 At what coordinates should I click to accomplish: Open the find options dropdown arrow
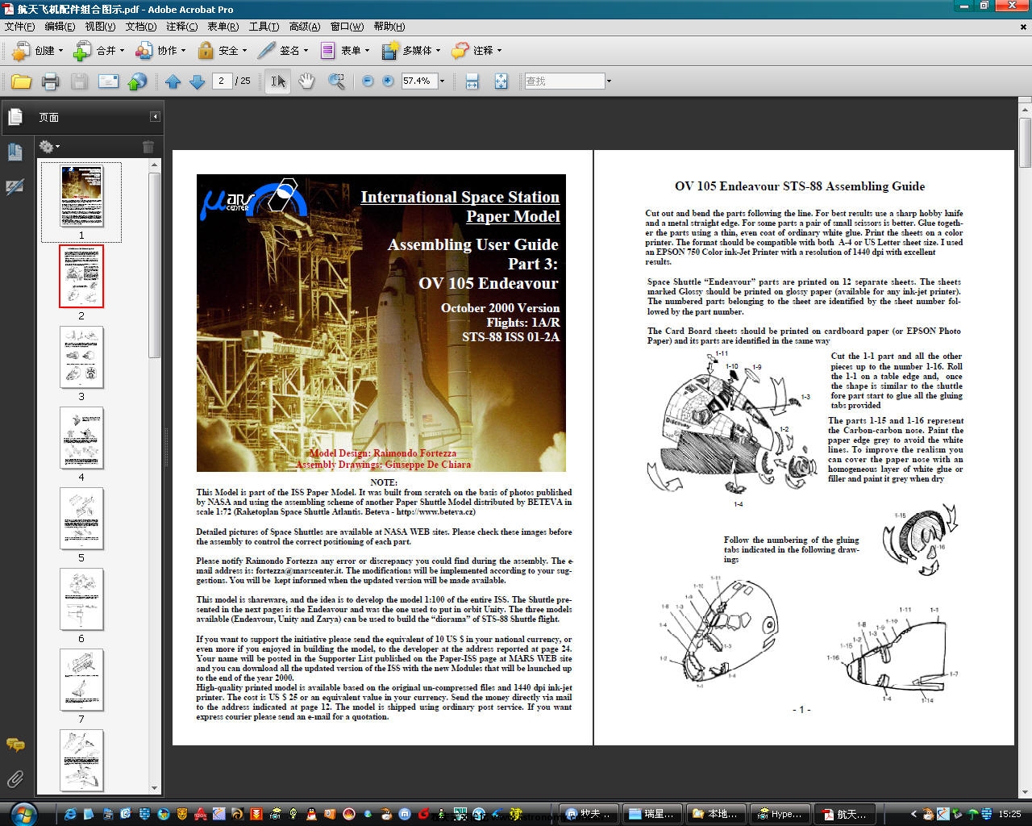point(609,81)
